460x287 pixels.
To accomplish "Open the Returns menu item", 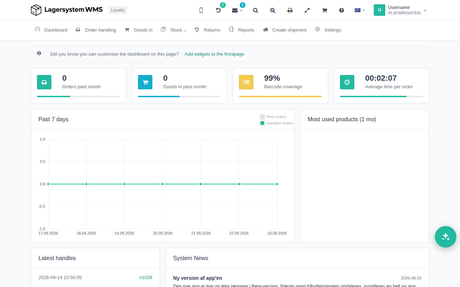I will (207, 30).
